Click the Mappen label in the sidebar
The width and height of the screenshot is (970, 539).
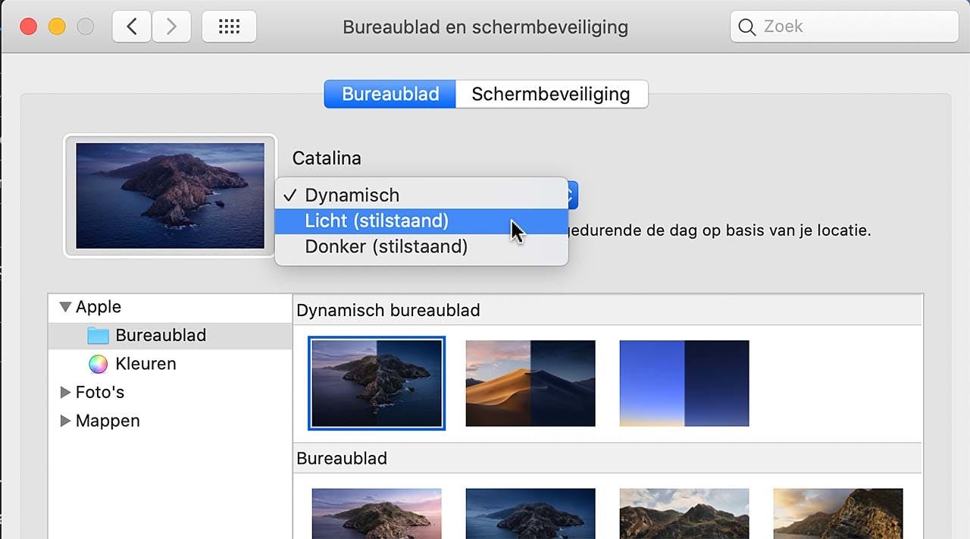[x=108, y=421]
